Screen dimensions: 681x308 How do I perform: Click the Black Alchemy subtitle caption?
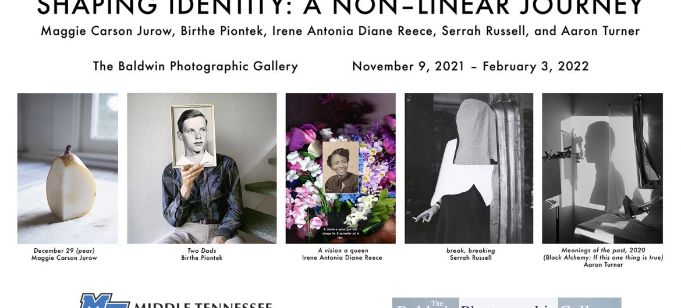603,257
